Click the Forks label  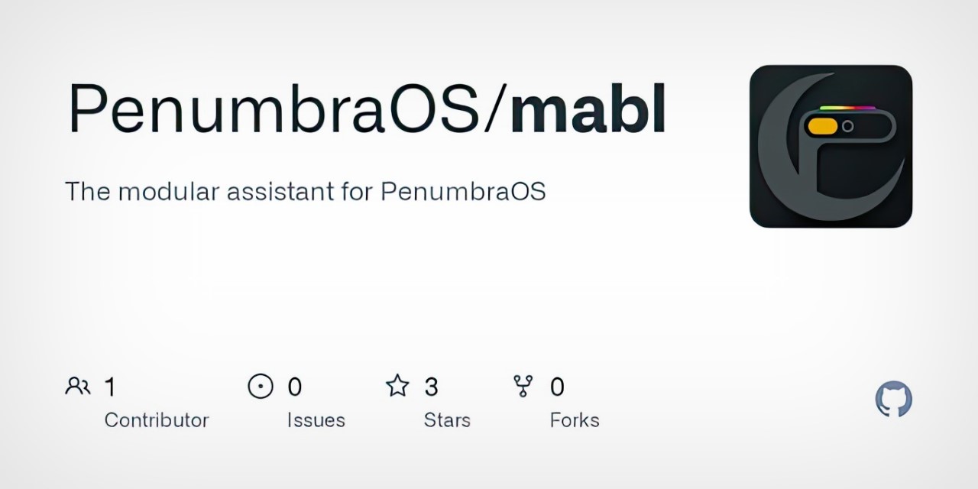(x=575, y=420)
